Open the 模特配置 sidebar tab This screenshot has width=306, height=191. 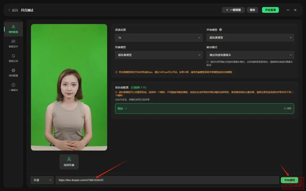pos(13,29)
